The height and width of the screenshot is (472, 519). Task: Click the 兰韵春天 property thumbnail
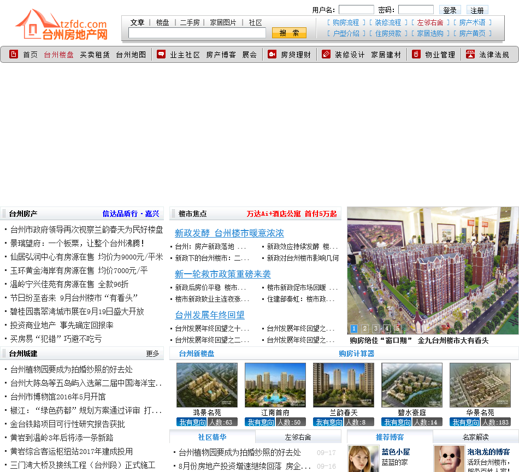(x=344, y=385)
